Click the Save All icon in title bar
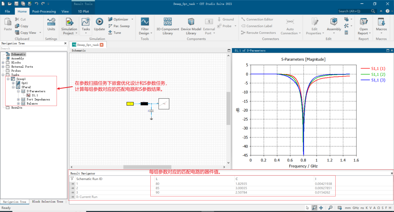This screenshot has height=212, width=394. point(23,4)
